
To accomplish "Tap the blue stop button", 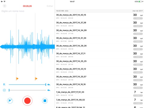I will click(x=45, y=101).
